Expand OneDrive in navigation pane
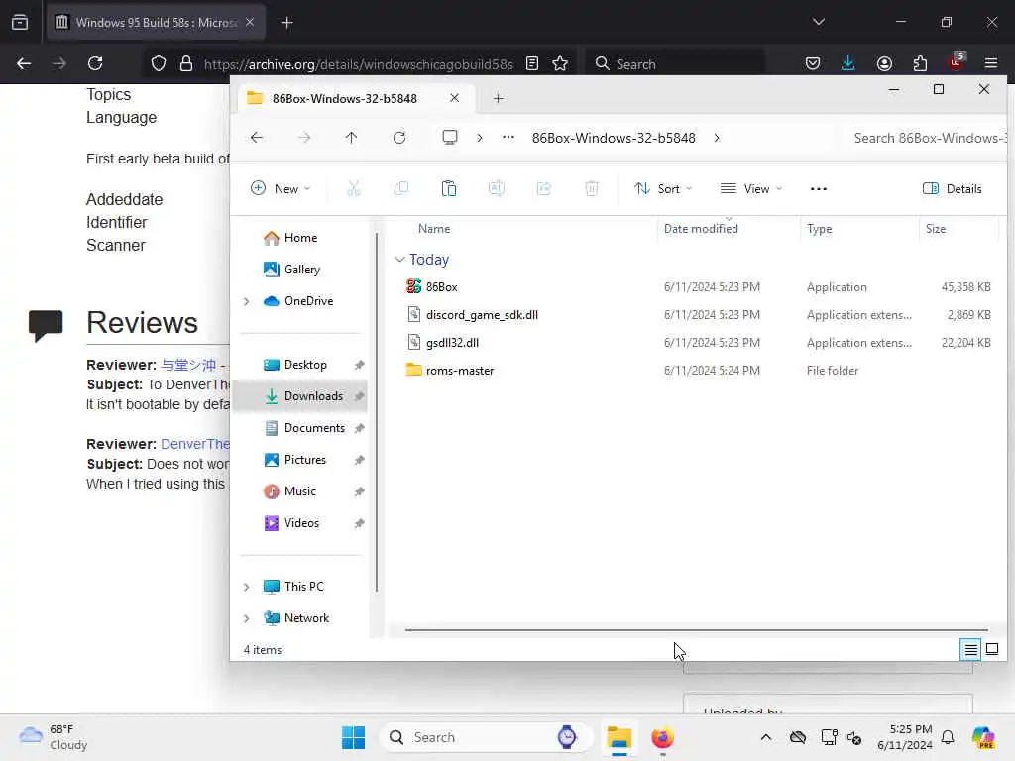 pos(247,301)
